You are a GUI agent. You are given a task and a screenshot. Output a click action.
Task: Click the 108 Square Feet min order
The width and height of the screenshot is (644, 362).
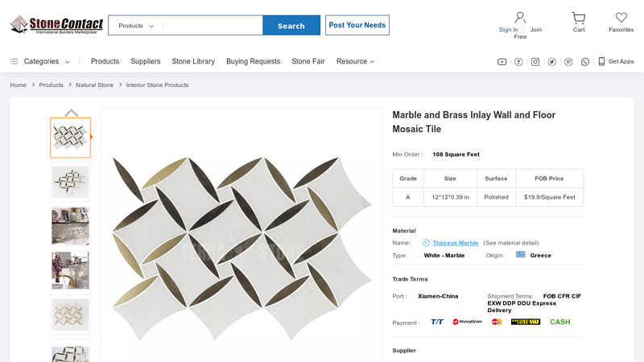coord(456,154)
